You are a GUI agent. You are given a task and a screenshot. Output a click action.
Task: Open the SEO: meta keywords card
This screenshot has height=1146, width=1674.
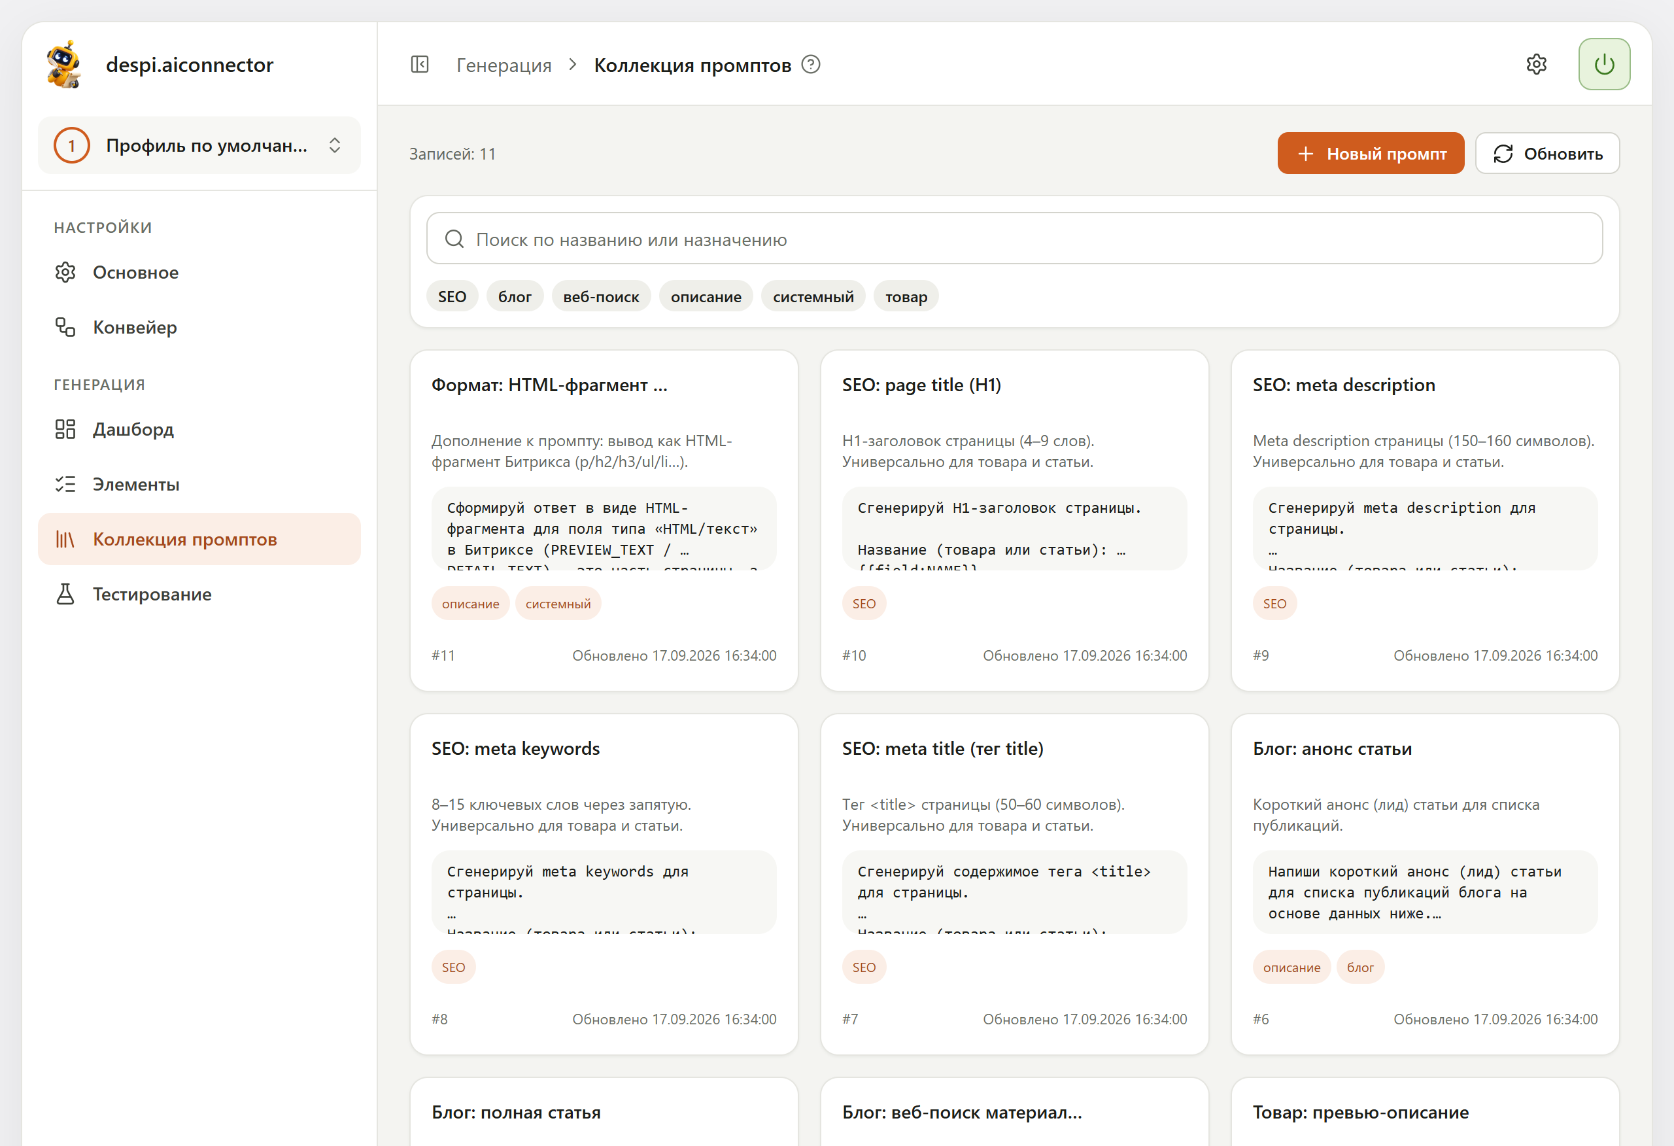coord(604,884)
